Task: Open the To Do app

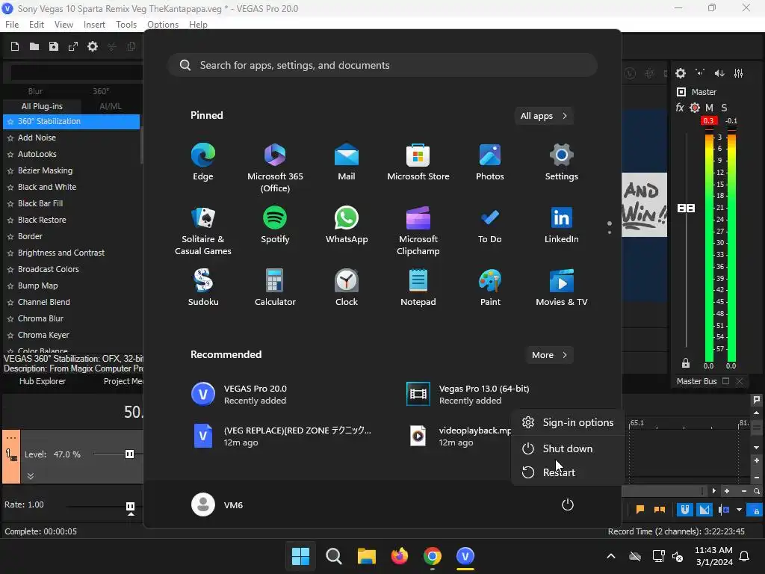Action: [490, 226]
